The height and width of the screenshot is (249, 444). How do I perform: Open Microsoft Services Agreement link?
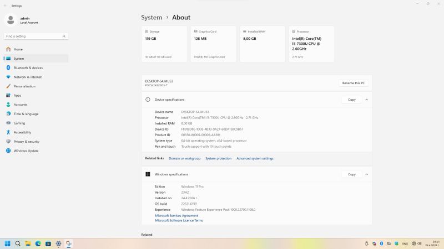click(x=176, y=216)
